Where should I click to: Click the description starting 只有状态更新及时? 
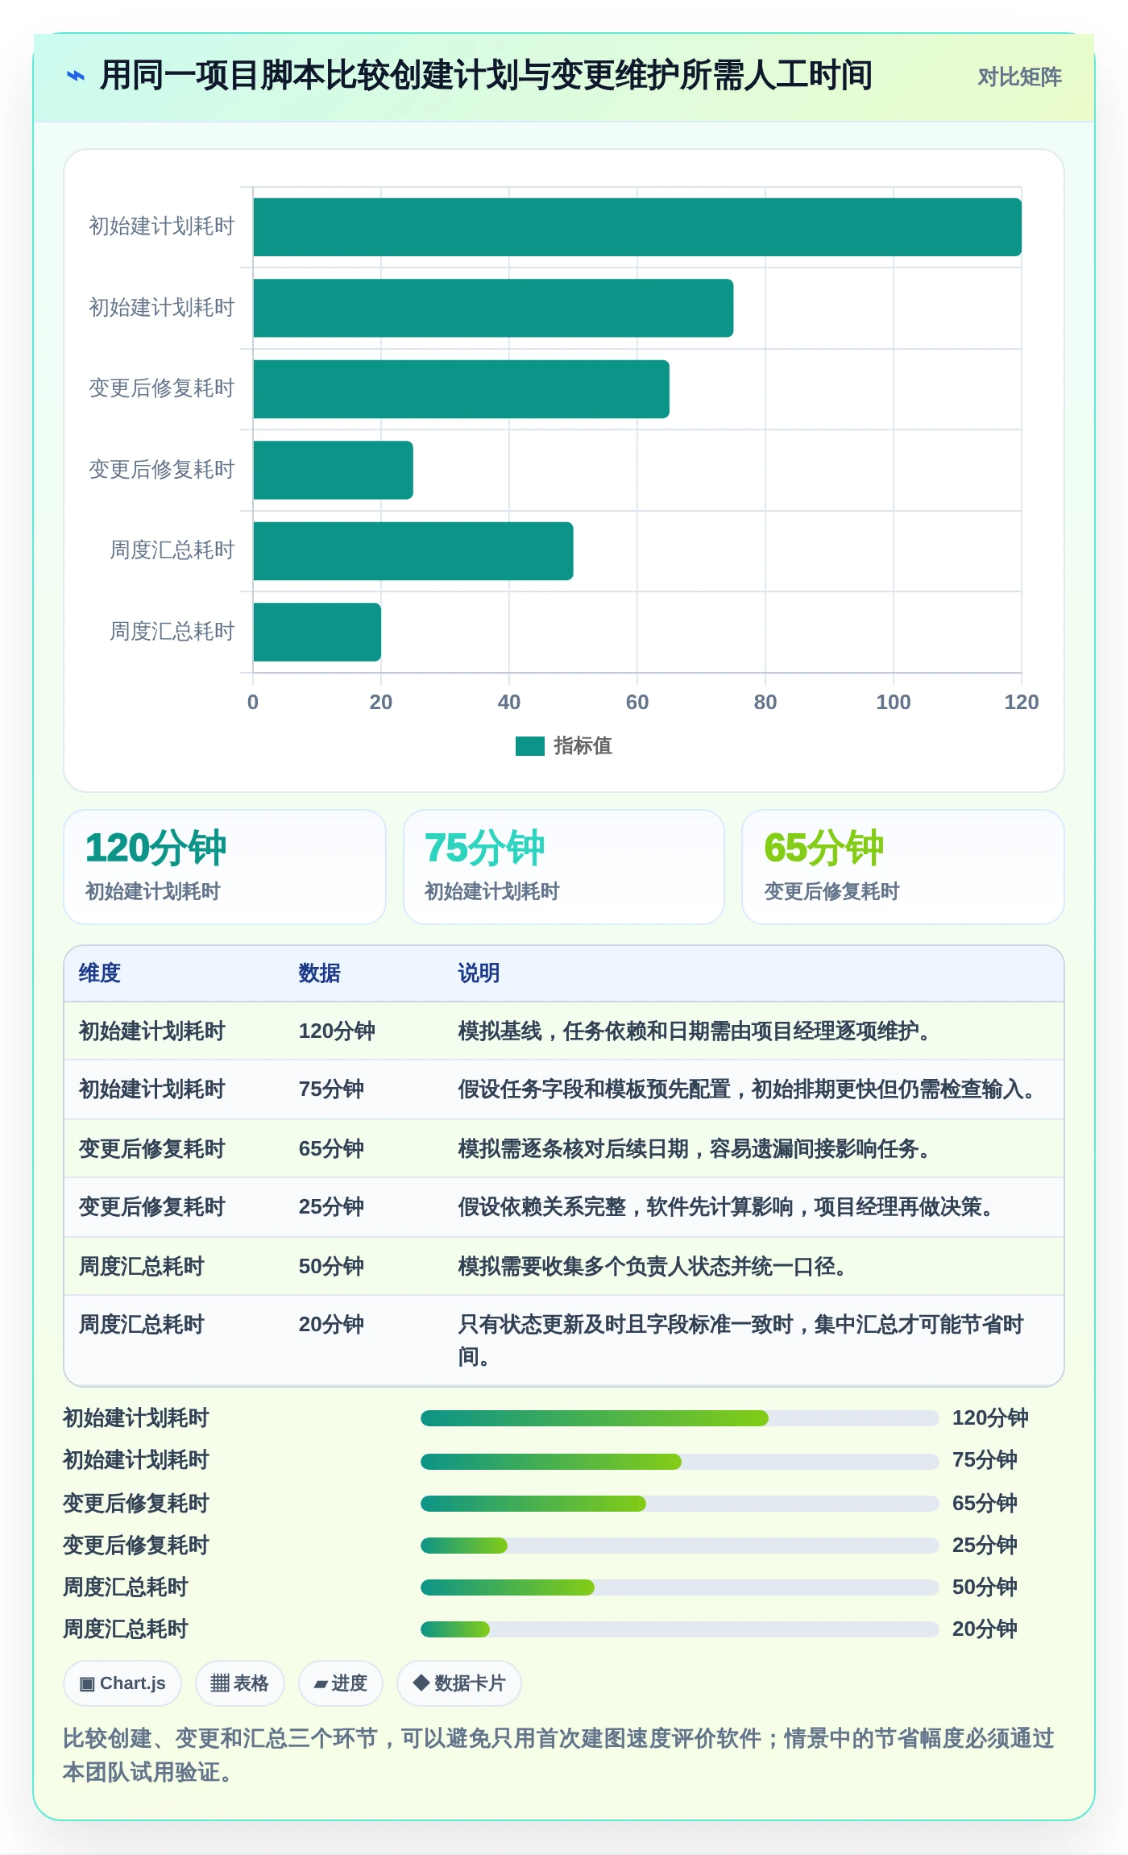tap(741, 1341)
